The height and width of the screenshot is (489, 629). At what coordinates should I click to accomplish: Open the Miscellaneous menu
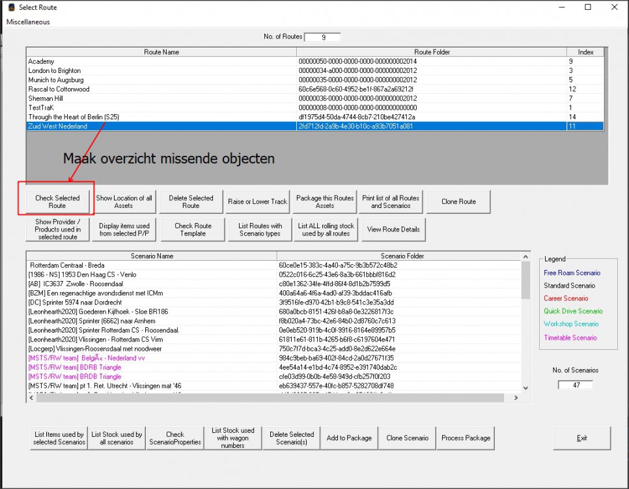click(28, 22)
